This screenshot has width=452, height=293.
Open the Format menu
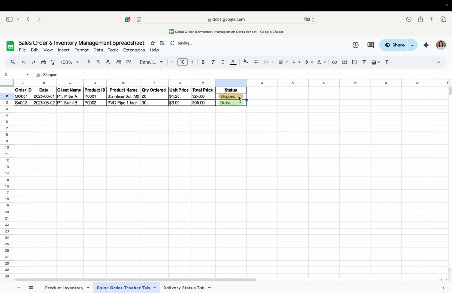pyautogui.click(x=81, y=50)
